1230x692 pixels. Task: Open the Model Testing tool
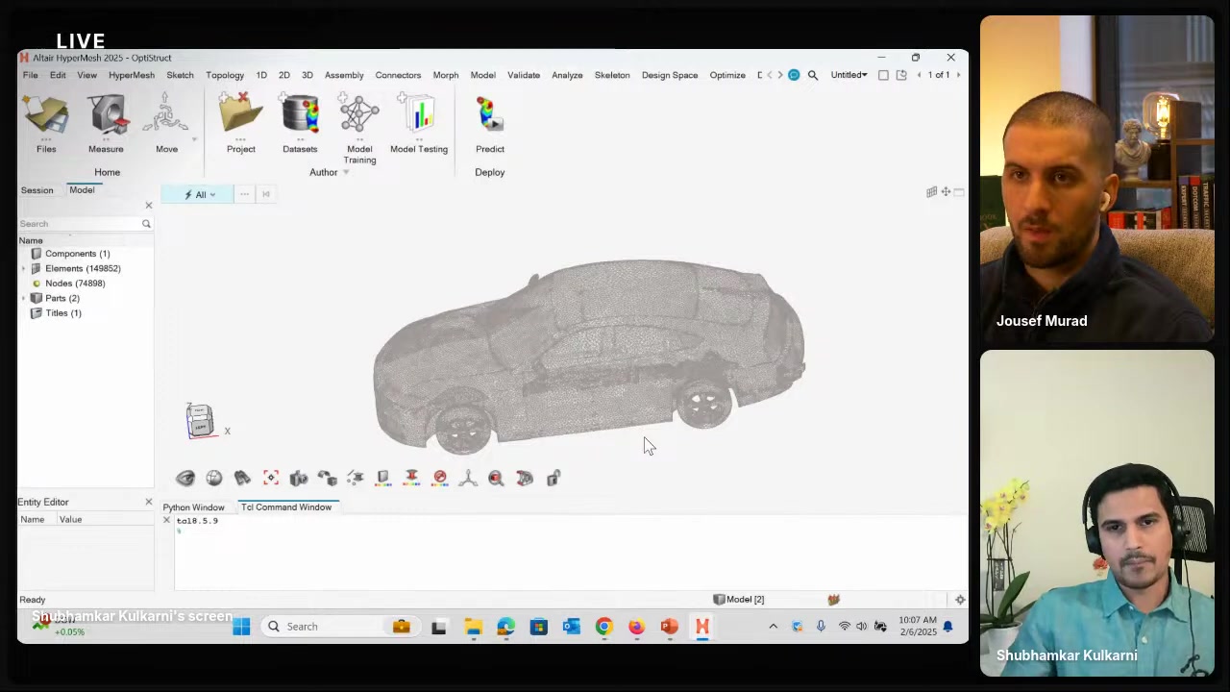tap(419, 116)
